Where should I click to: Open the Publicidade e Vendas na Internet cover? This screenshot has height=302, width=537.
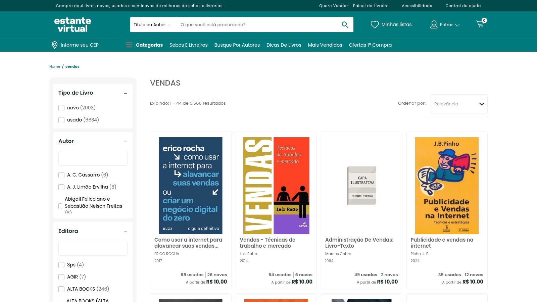pyautogui.click(x=447, y=186)
